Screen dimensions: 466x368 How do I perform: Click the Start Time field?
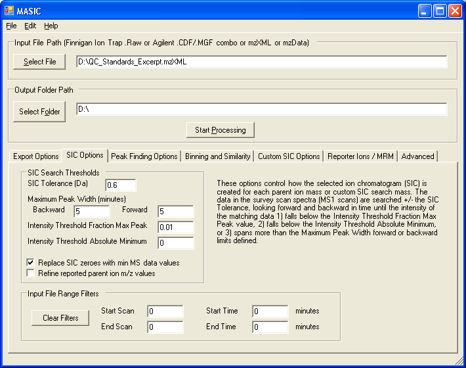pos(270,311)
